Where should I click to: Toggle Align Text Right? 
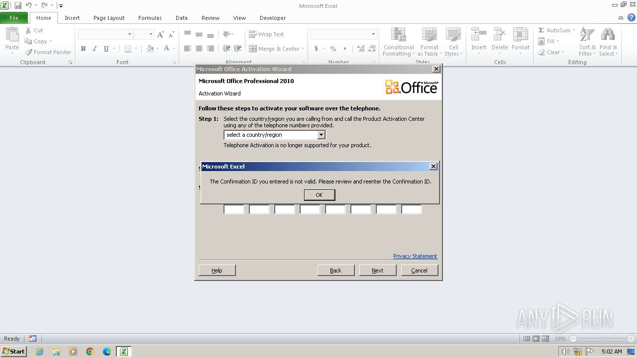pyautogui.click(x=211, y=49)
